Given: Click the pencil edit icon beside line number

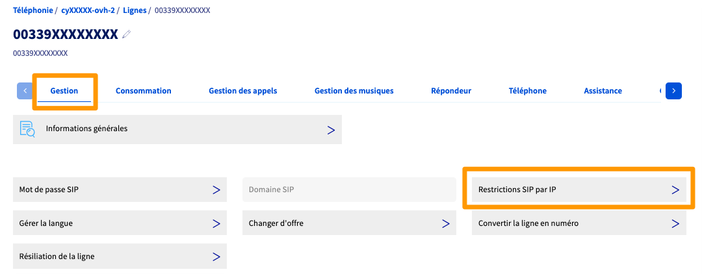Looking at the screenshot, I should [x=127, y=34].
